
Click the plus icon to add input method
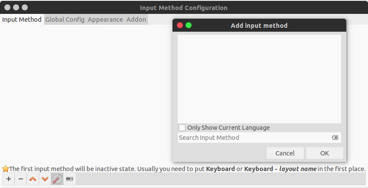[9, 179]
